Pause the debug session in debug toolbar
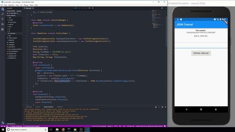The image size is (235, 132). [76, 8]
